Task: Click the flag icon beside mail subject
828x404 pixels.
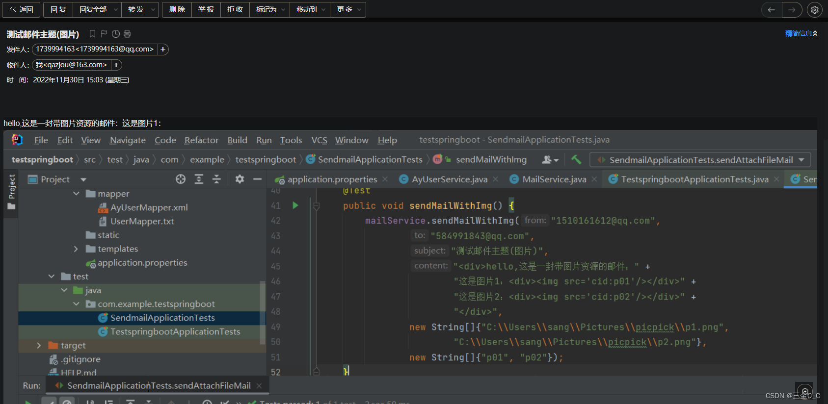Action: 104,34
